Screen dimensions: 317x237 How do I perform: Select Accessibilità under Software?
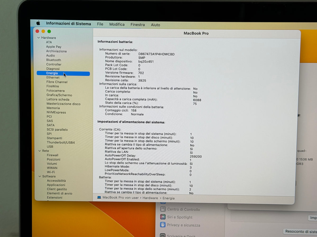(57, 181)
